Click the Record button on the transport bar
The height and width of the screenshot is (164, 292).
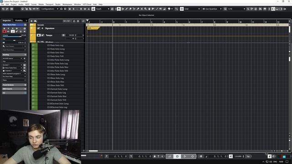(x=193, y=156)
